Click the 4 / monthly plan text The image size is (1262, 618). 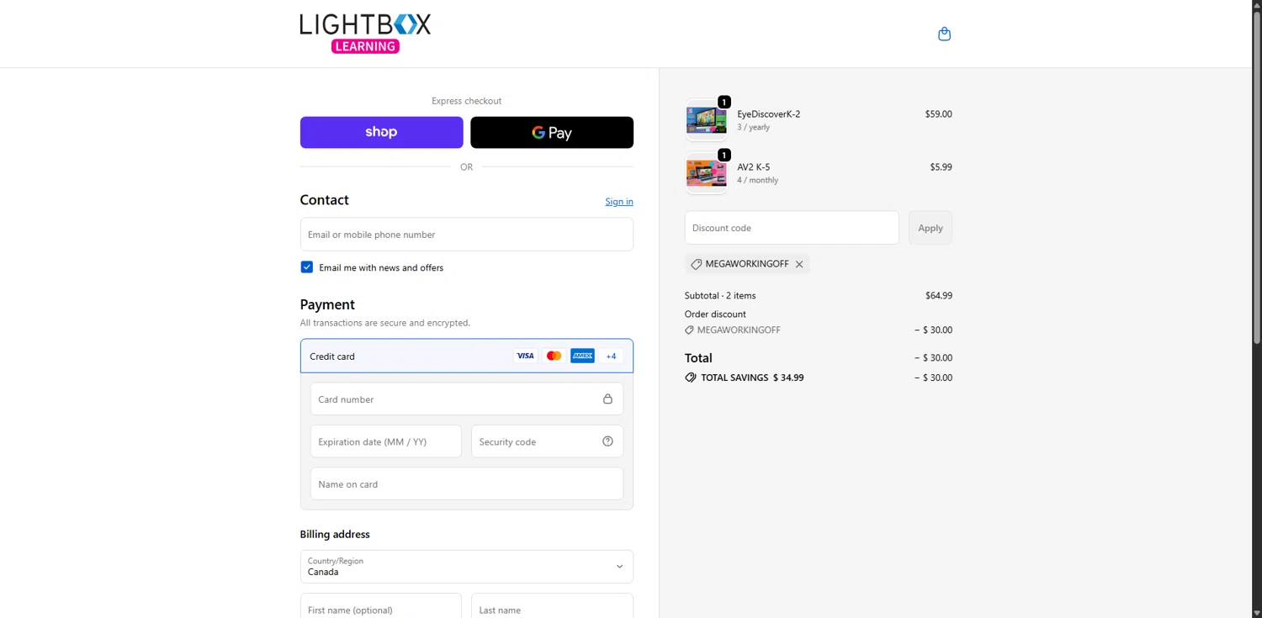(x=758, y=181)
